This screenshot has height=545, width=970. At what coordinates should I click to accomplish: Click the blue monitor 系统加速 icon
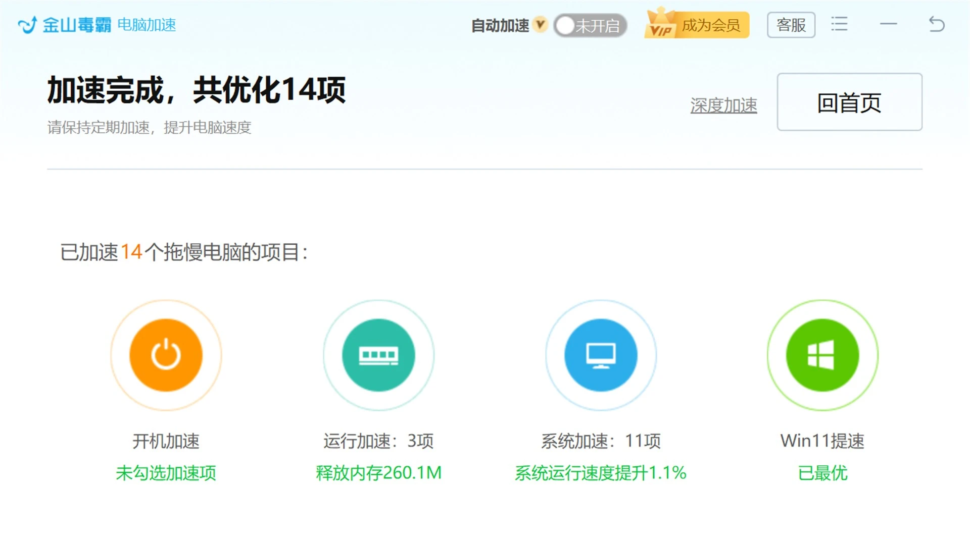coord(601,355)
